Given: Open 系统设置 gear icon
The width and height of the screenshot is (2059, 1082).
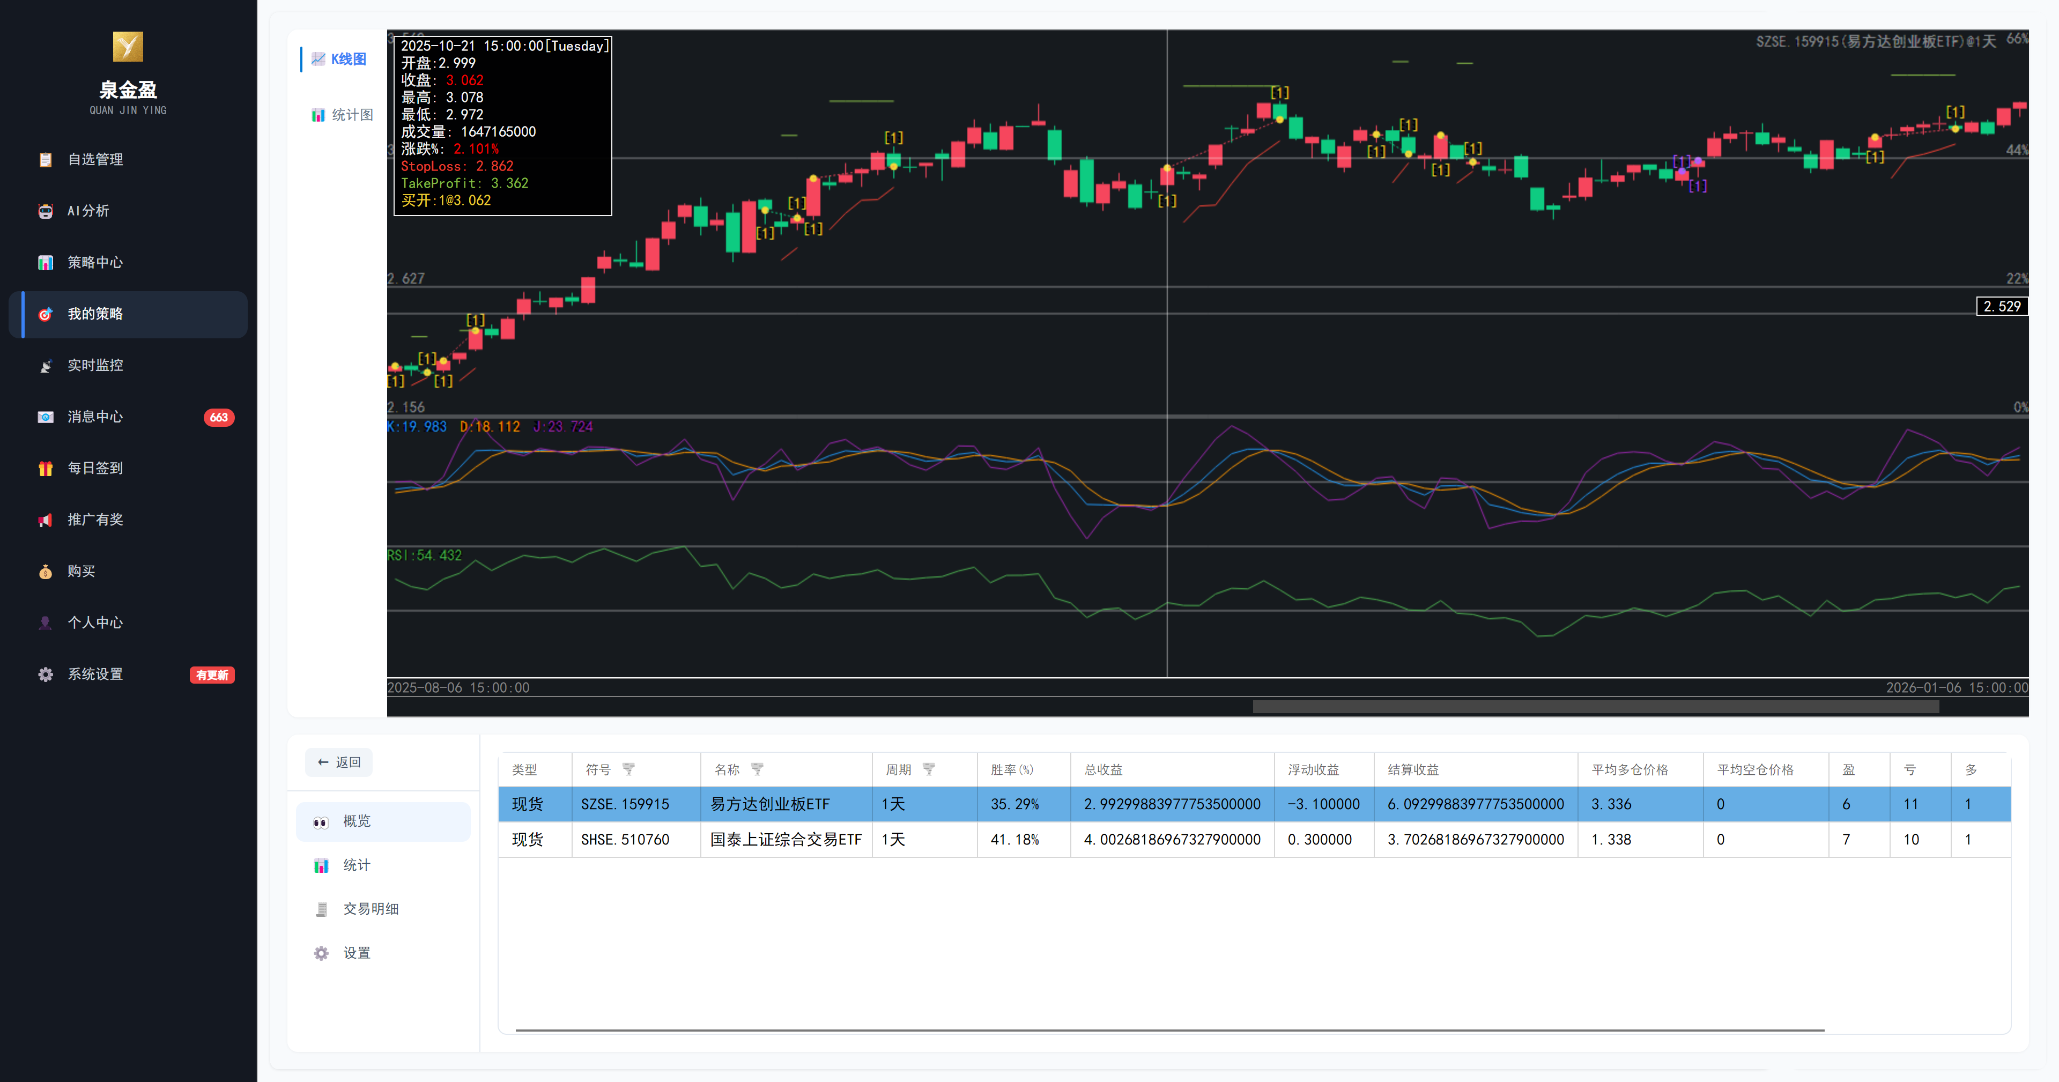Looking at the screenshot, I should (x=46, y=675).
